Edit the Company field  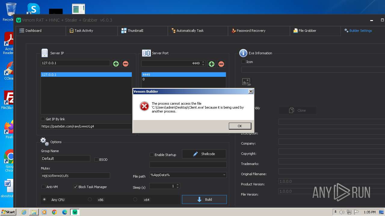(332, 142)
